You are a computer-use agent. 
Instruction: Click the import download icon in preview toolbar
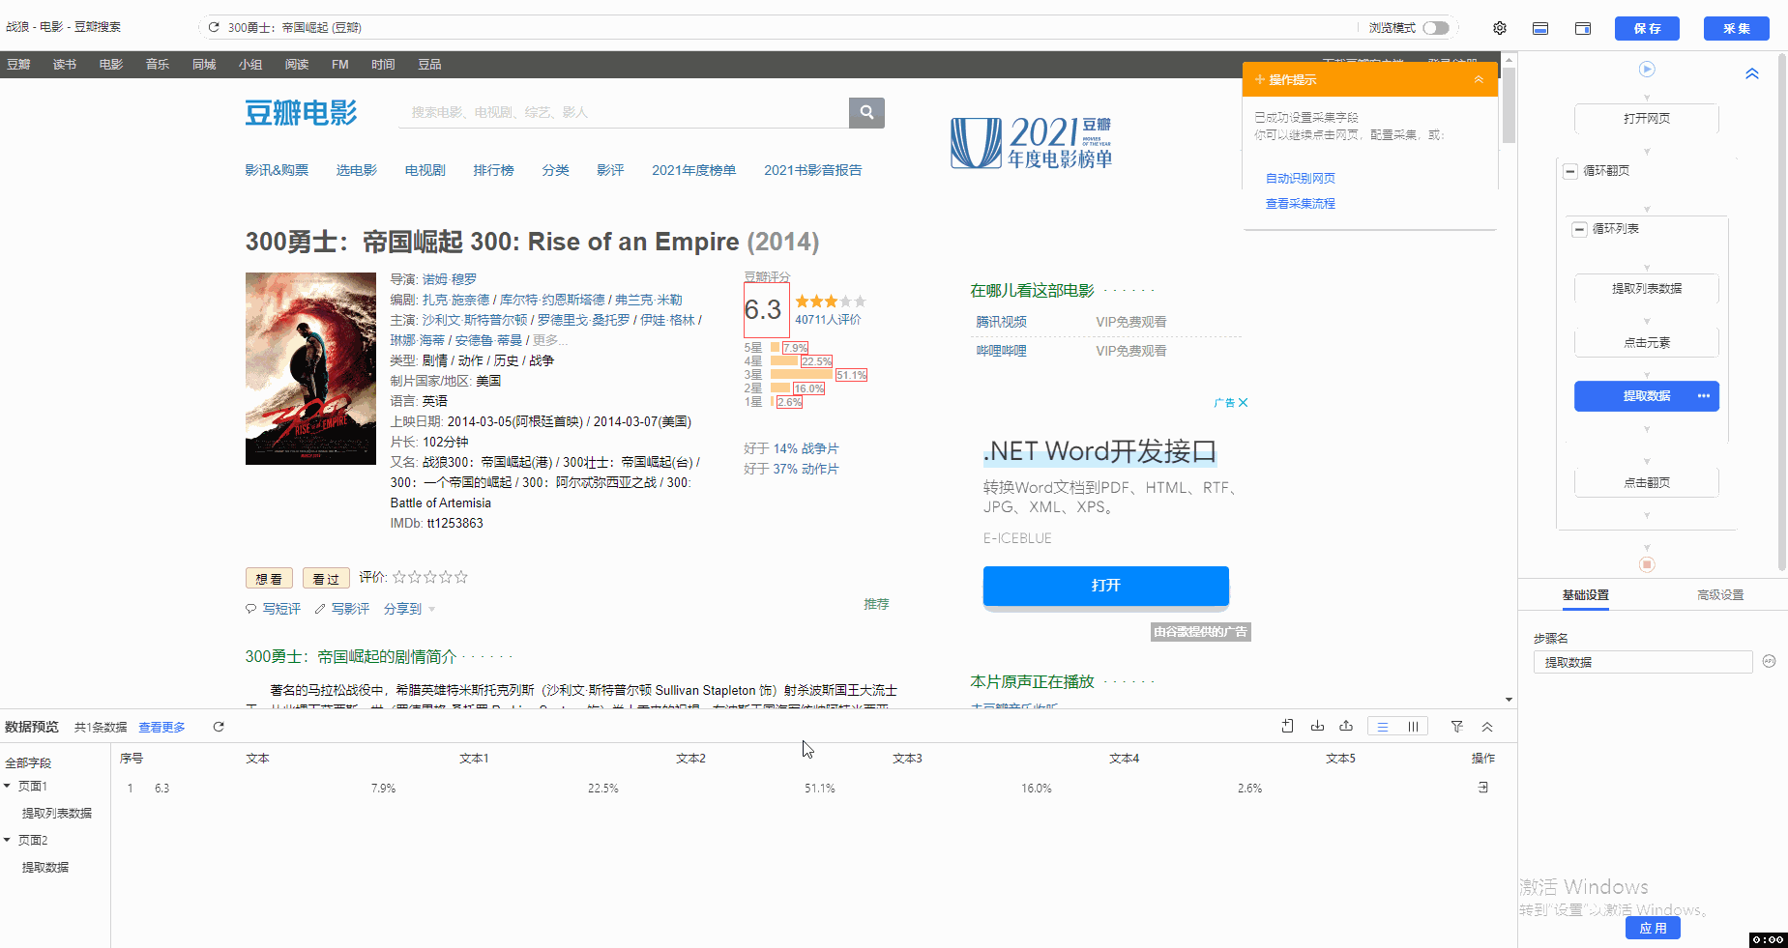coord(1317,727)
